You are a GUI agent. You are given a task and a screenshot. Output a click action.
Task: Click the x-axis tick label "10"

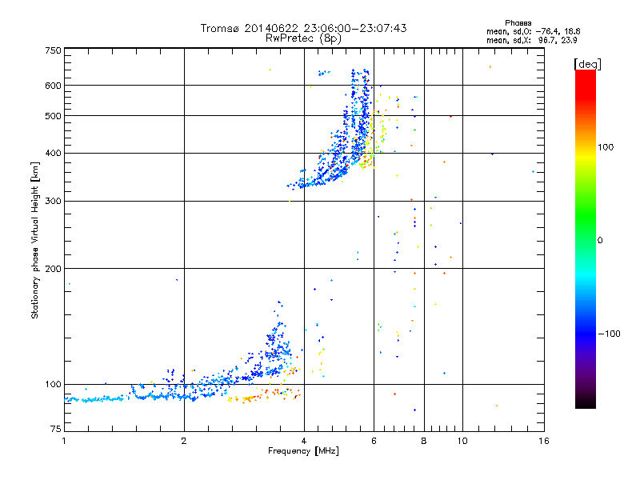click(462, 441)
